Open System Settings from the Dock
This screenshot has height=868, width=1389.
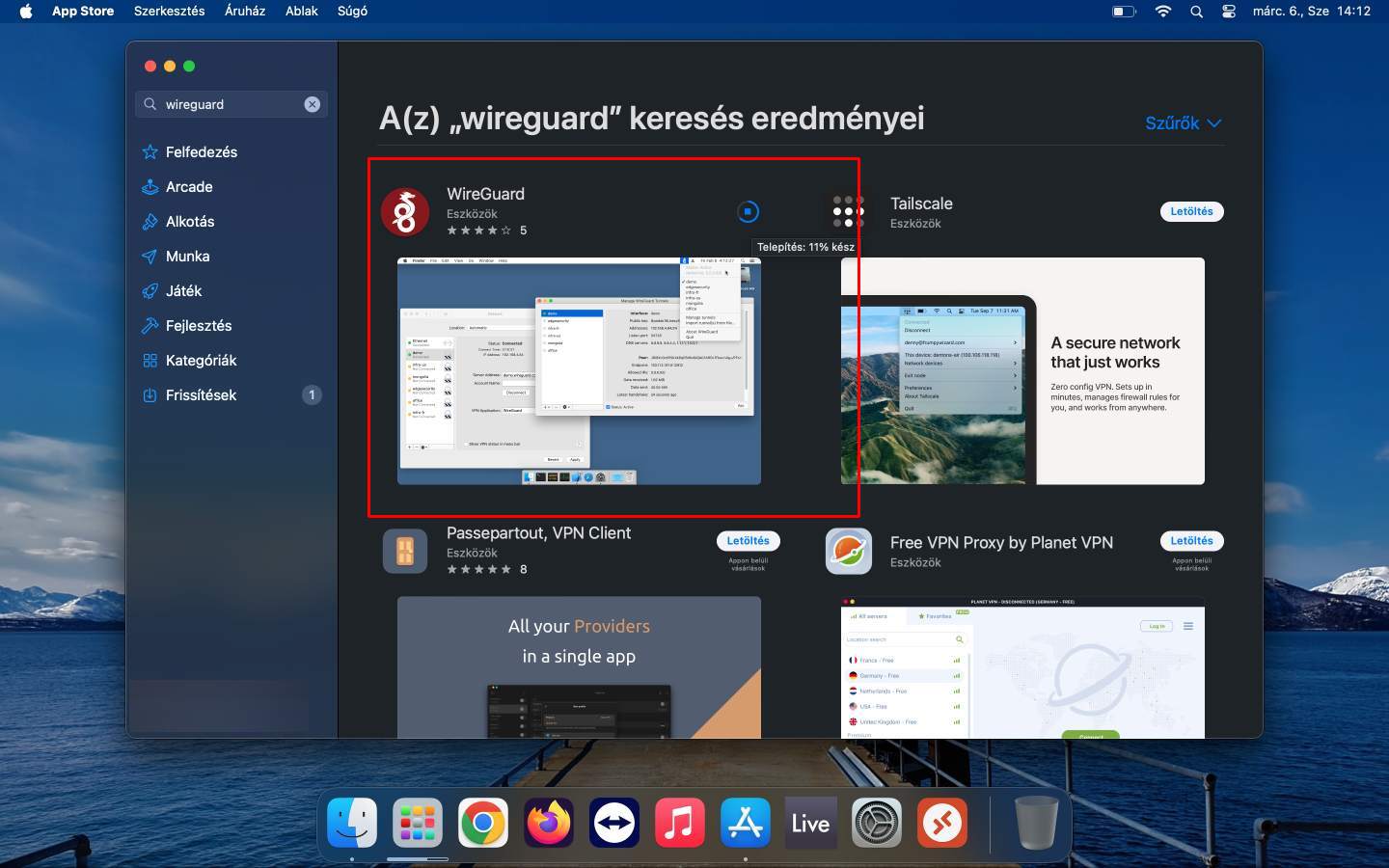coord(877,823)
